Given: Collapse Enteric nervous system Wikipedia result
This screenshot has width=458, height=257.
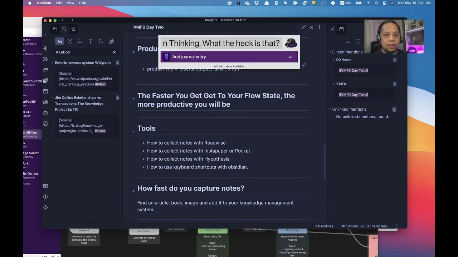Looking at the screenshot, I should [53, 63].
